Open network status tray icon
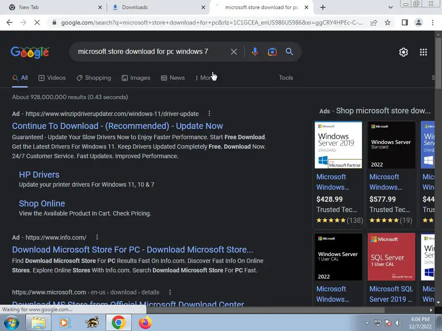Image resolution: width=442 pixels, height=331 pixels. [x=377, y=323]
